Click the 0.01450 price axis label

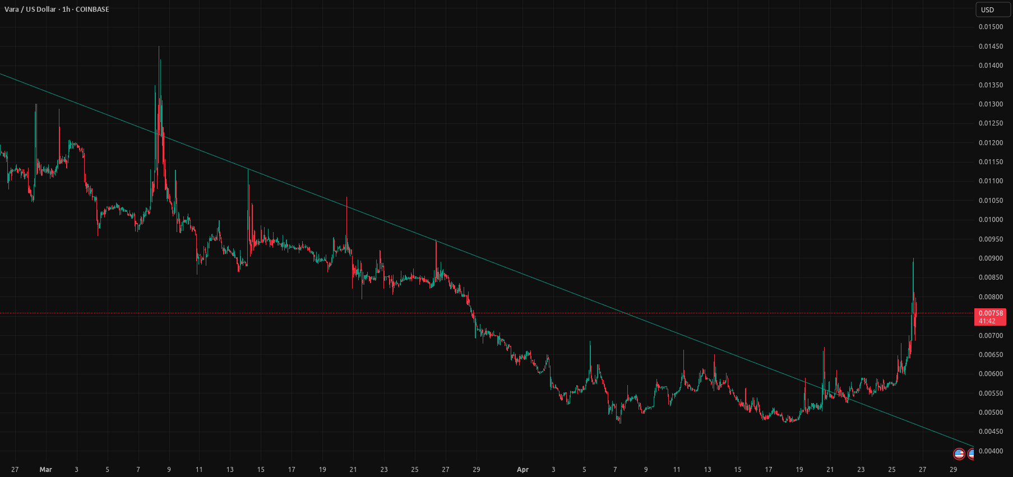pyautogui.click(x=991, y=47)
